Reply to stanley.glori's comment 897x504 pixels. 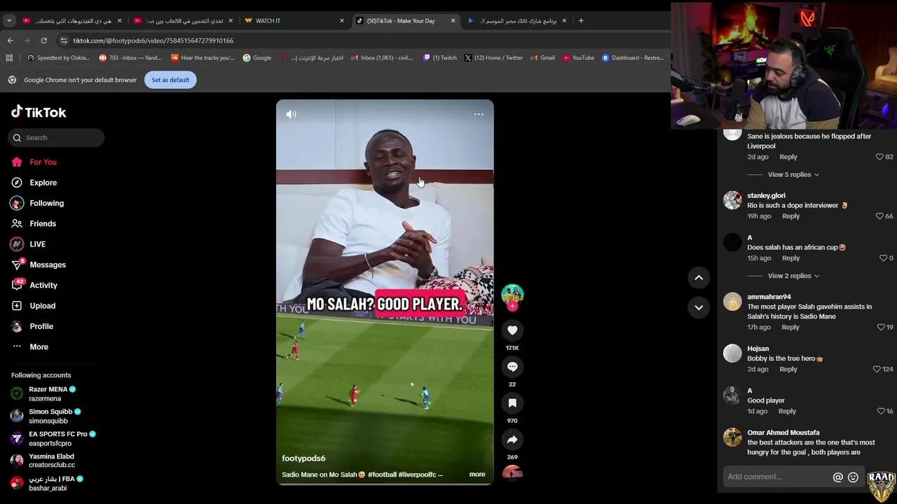point(790,216)
